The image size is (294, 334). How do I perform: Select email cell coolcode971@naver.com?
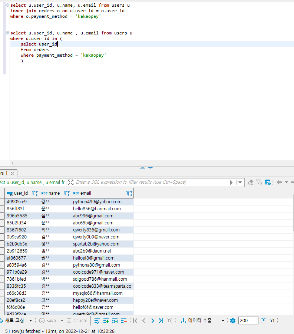pos(102,272)
